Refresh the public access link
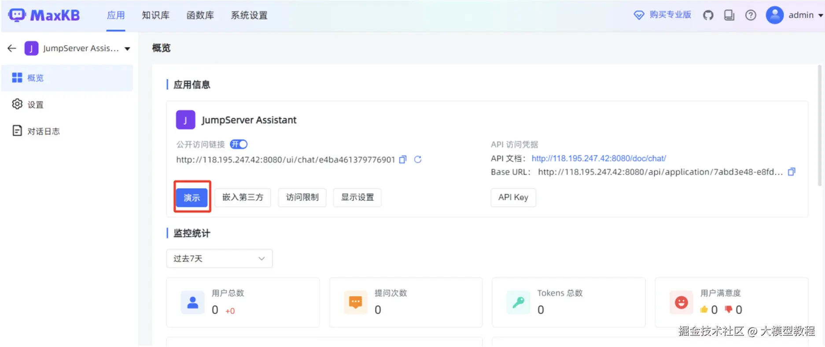 click(x=418, y=159)
